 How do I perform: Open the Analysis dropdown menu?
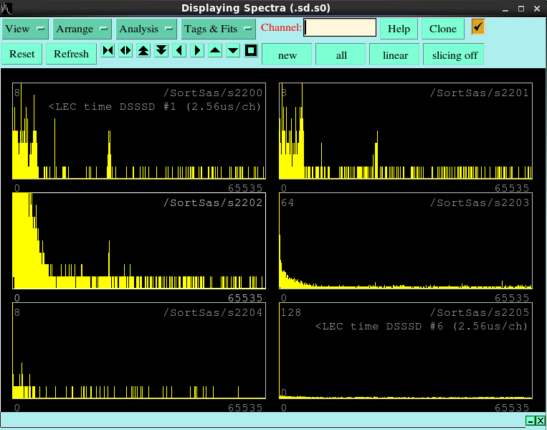pos(146,29)
